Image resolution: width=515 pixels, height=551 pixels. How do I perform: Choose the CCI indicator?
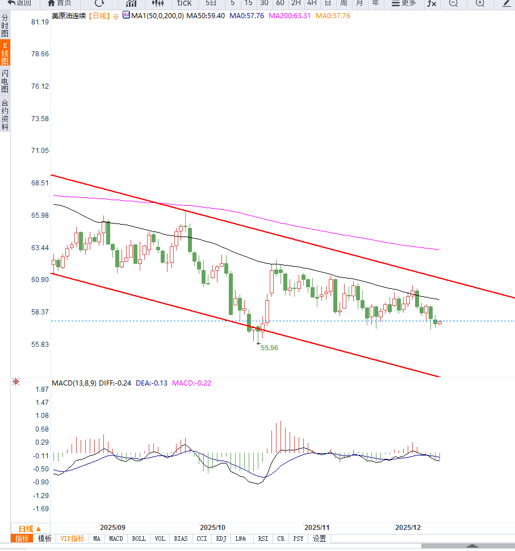point(202,538)
